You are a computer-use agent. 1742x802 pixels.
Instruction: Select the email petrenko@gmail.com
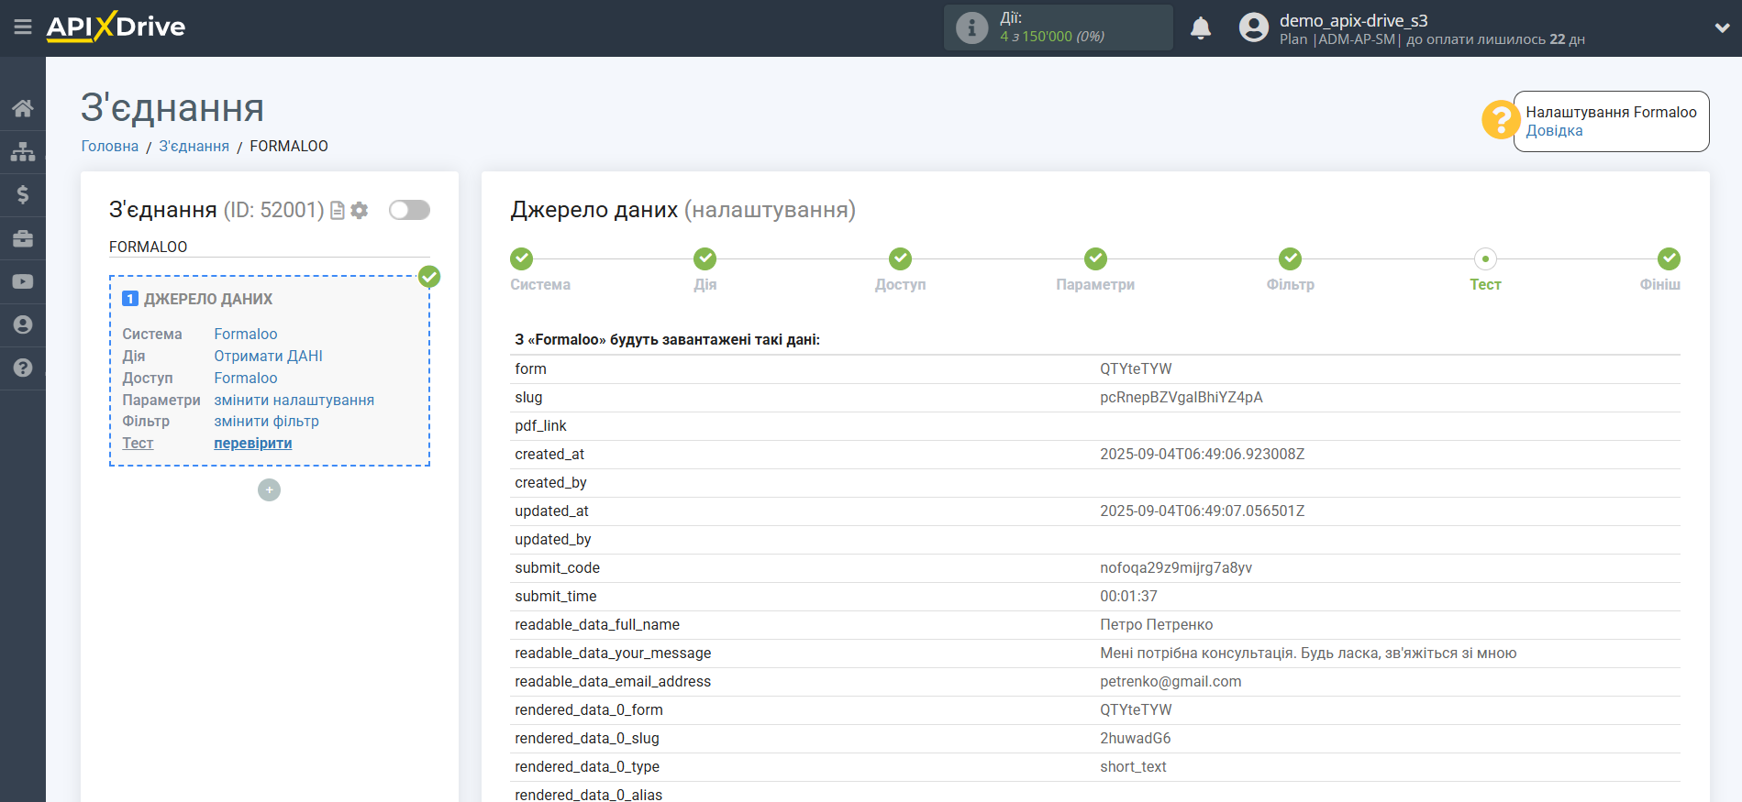1171,681
